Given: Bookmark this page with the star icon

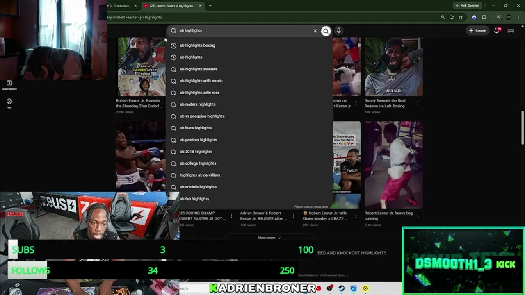Looking at the screenshot, I should [461, 17].
